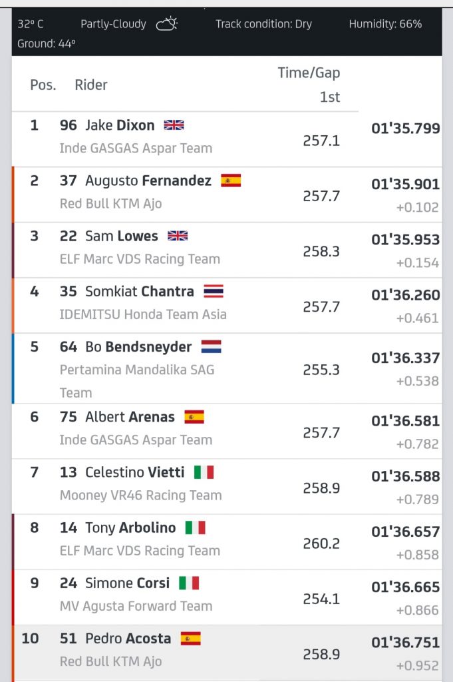453x682 pixels.
Task: Click British flag next to Jake Dixon
Action: tap(174, 125)
